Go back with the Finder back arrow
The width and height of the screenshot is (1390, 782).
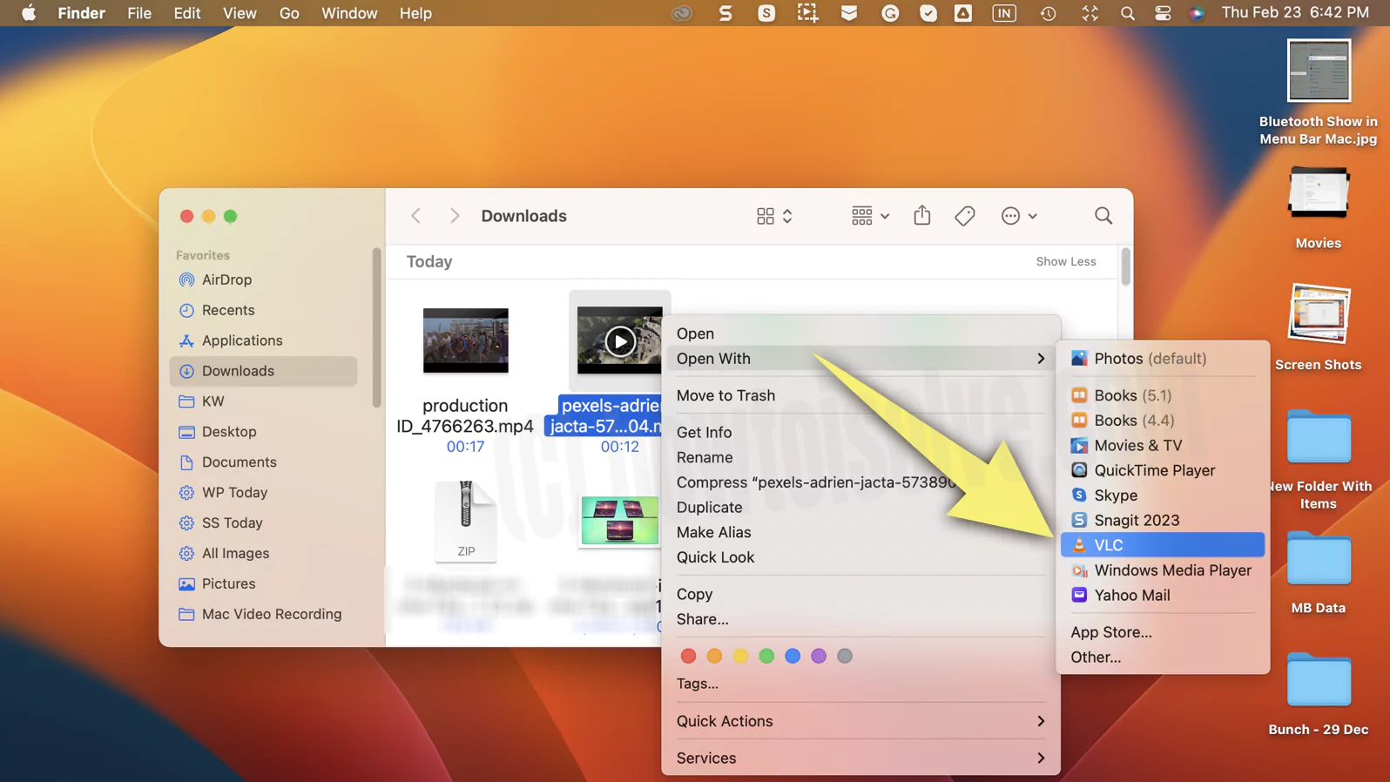pyautogui.click(x=416, y=216)
